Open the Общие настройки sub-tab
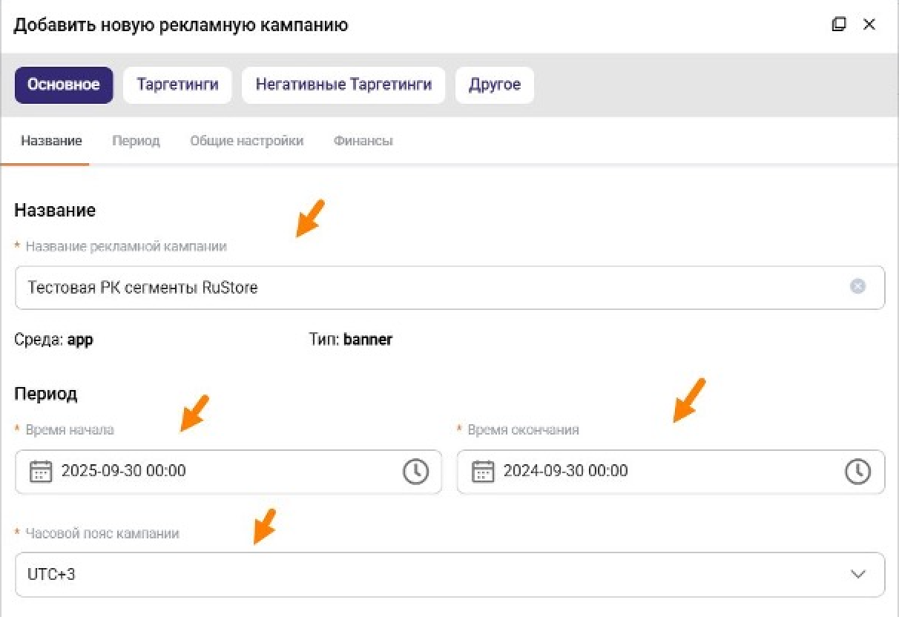The width and height of the screenshot is (899, 617). click(x=246, y=141)
